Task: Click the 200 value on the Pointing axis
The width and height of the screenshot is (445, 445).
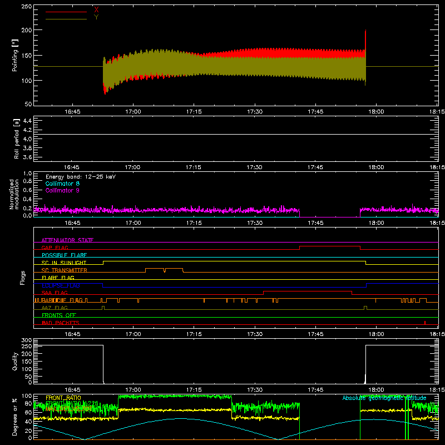Action: 26,30
